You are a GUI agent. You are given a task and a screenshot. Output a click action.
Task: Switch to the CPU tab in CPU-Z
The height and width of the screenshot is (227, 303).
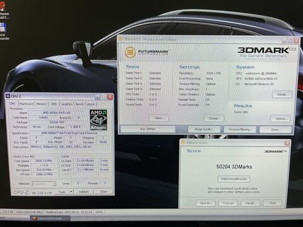13,103
